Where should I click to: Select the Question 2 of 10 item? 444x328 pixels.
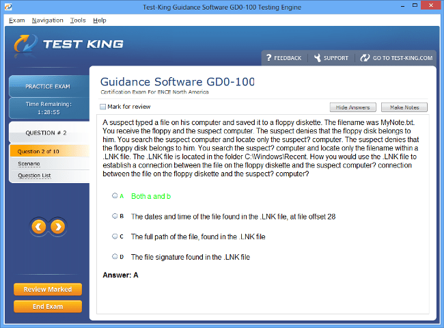[x=50, y=151]
